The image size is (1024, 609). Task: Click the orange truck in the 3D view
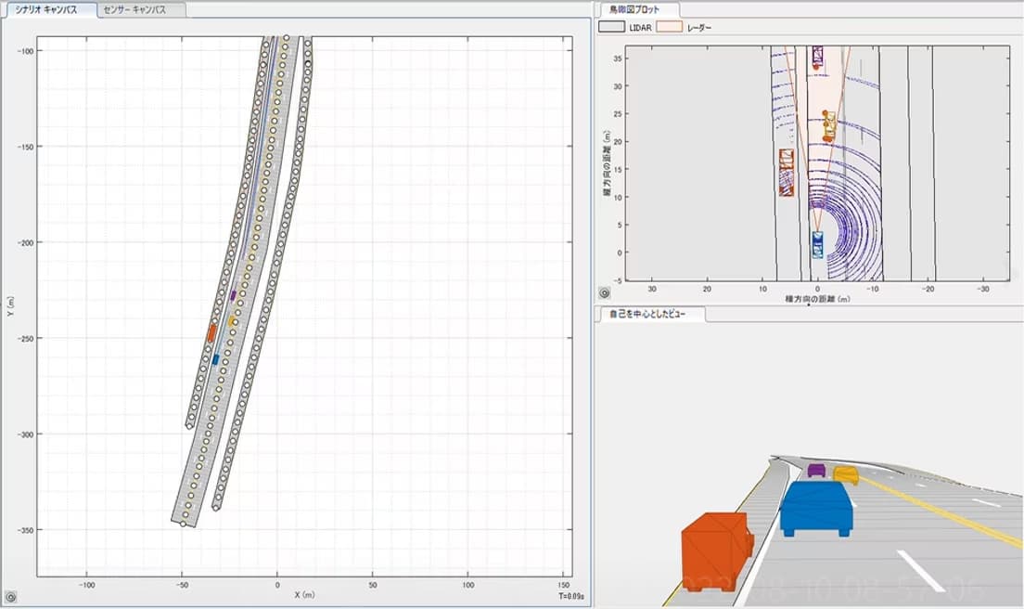click(715, 551)
